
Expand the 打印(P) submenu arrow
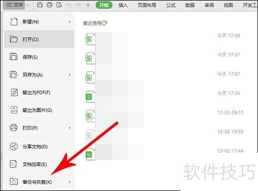(70, 128)
